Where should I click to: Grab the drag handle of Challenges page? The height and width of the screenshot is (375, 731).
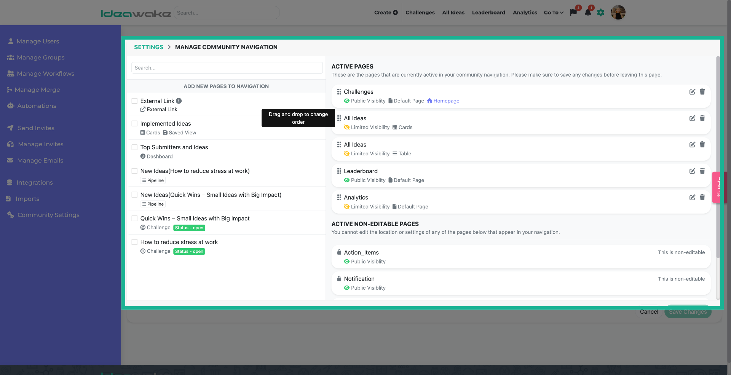click(339, 92)
